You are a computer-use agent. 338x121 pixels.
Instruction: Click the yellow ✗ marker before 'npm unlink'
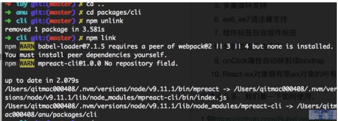81,21
